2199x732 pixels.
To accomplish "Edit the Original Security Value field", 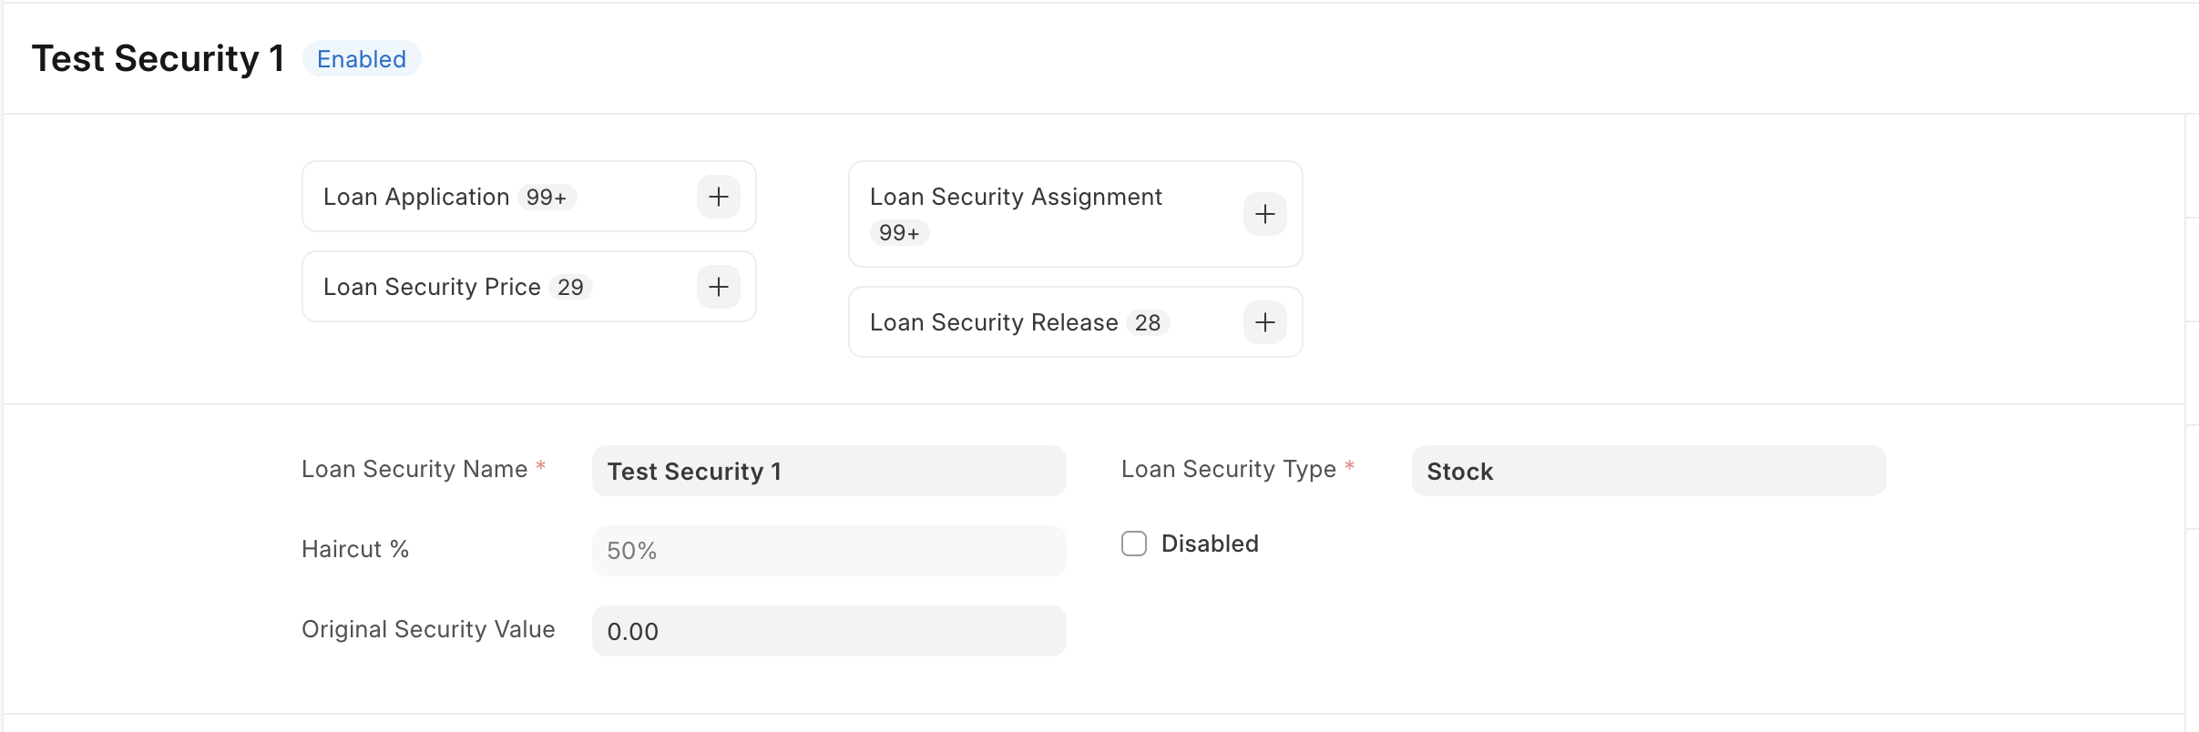I will 829,631.
